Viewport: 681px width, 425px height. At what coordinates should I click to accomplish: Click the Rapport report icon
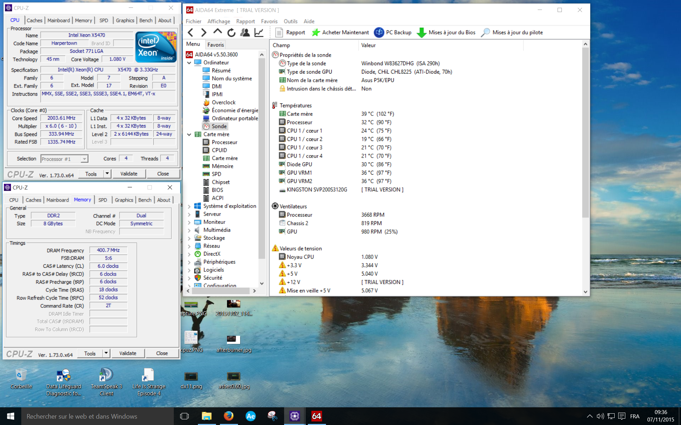point(279,33)
